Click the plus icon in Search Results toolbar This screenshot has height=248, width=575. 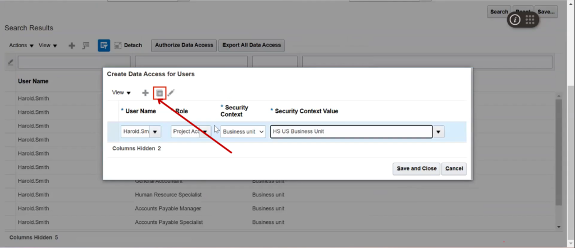72,45
